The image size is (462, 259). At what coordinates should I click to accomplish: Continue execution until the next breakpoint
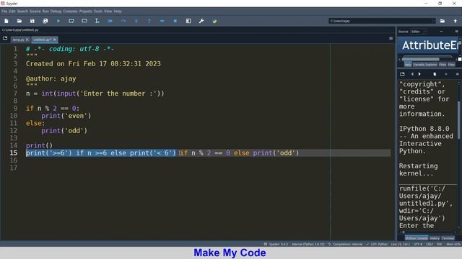point(162,21)
